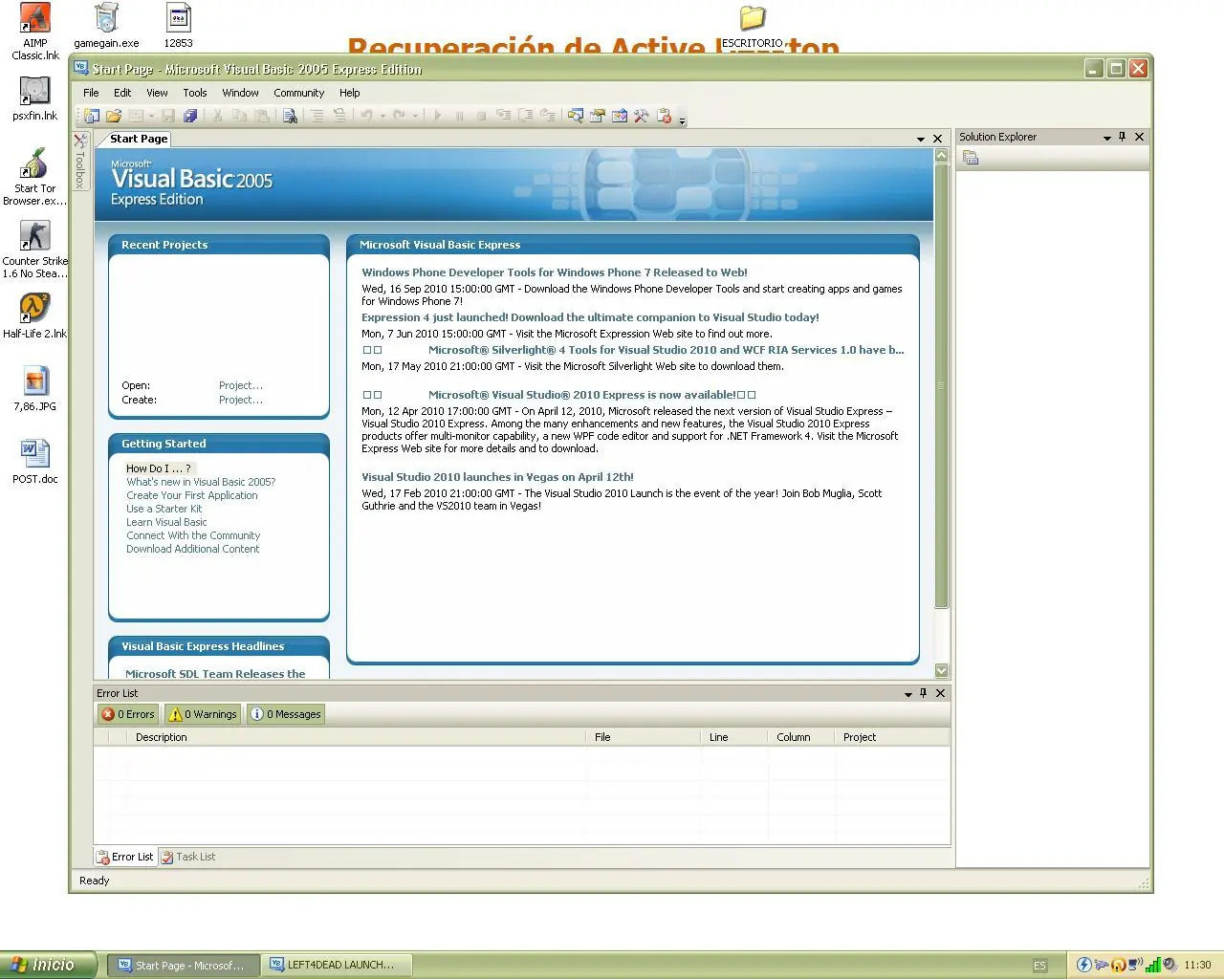Click the Open Project link
Screen dimensions: 1224x979
[x=241, y=385]
